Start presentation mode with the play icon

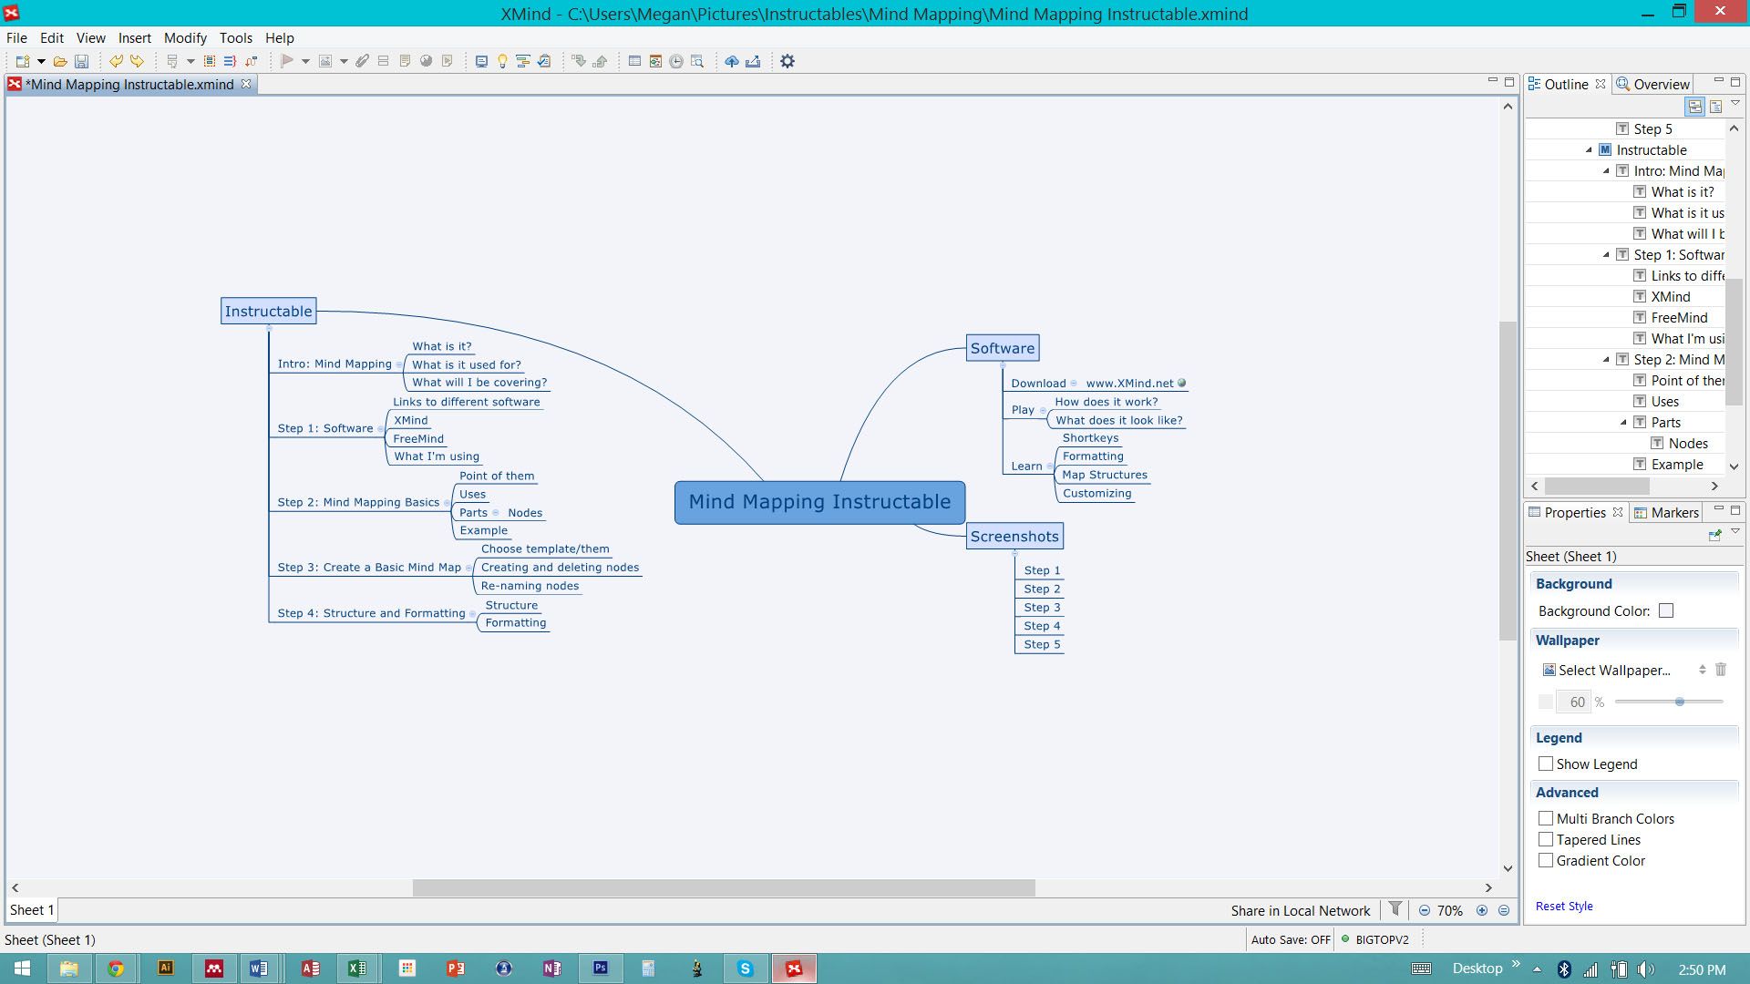click(x=288, y=61)
